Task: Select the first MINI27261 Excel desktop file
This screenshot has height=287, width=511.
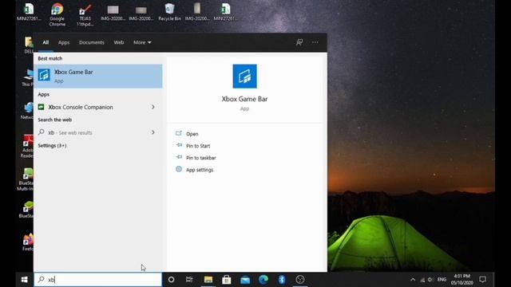Action: [29, 12]
